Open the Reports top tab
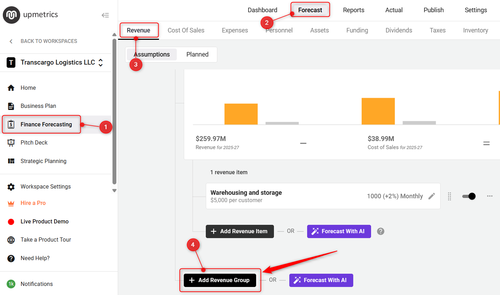The width and height of the screenshot is (500, 295). pyautogui.click(x=354, y=10)
